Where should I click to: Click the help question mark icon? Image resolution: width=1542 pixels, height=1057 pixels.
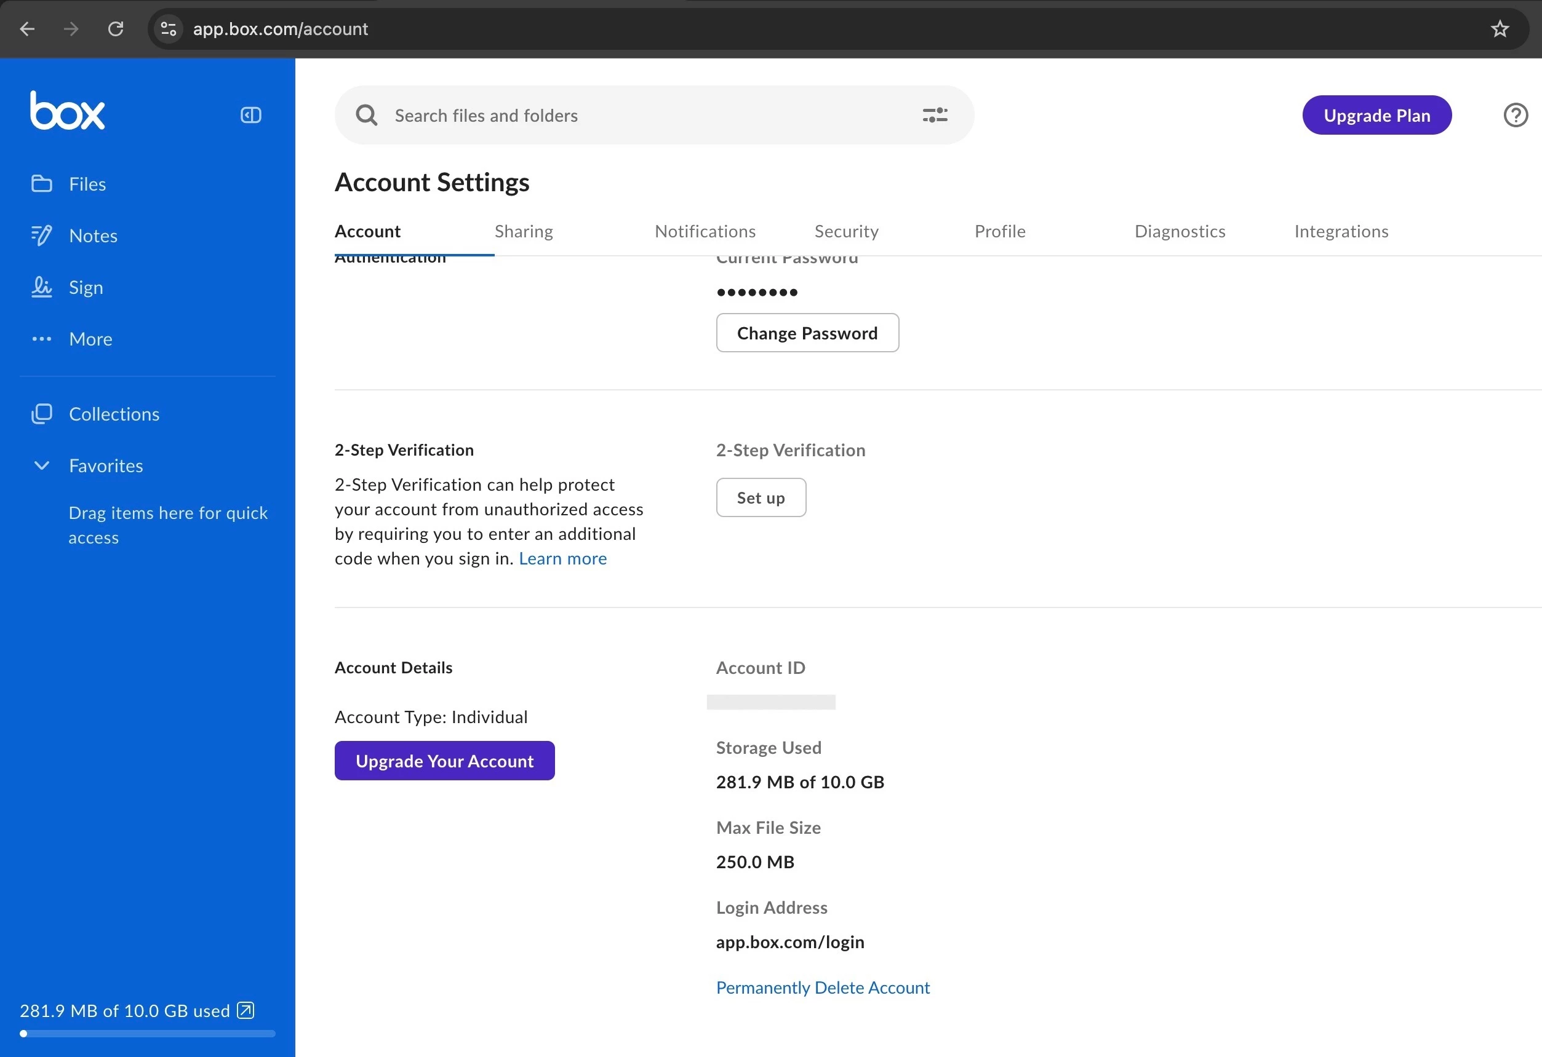point(1516,116)
